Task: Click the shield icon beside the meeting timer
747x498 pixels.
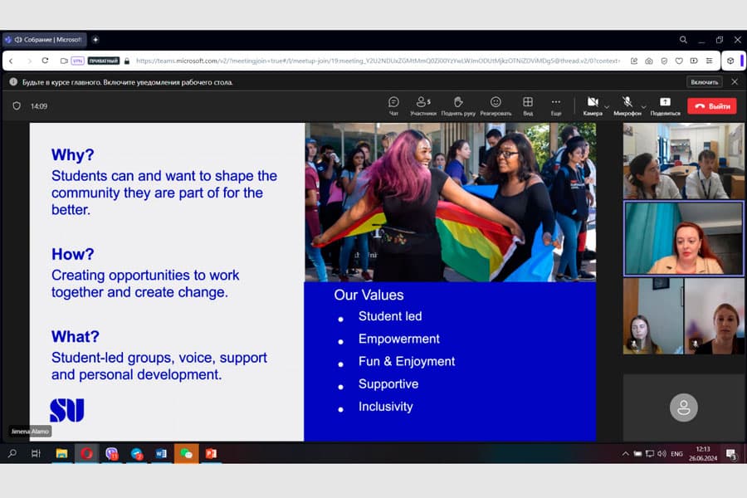Action: pyautogui.click(x=17, y=106)
